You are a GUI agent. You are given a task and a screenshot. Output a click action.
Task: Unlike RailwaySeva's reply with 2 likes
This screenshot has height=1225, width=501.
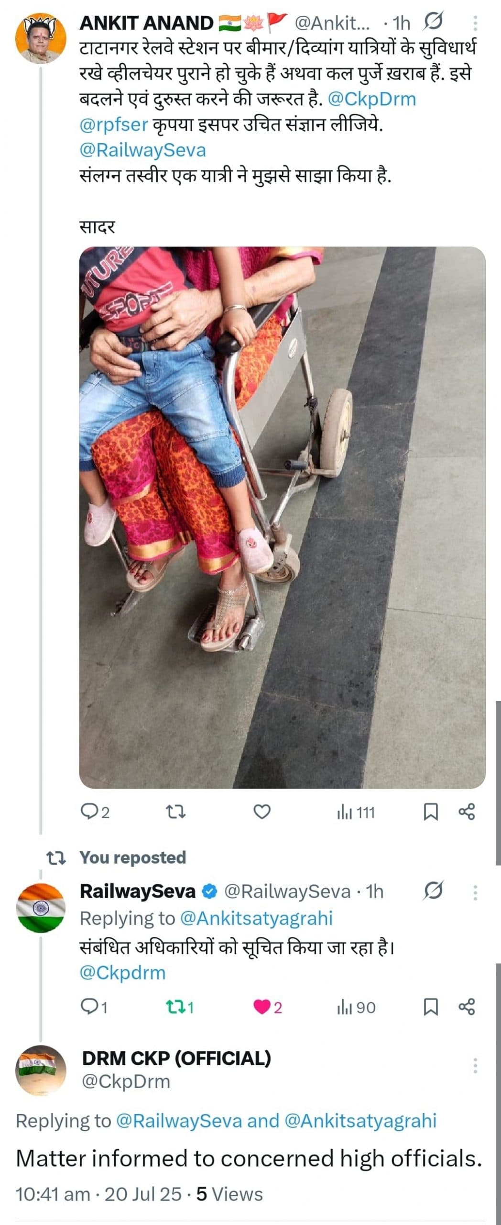click(x=261, y=1007)
